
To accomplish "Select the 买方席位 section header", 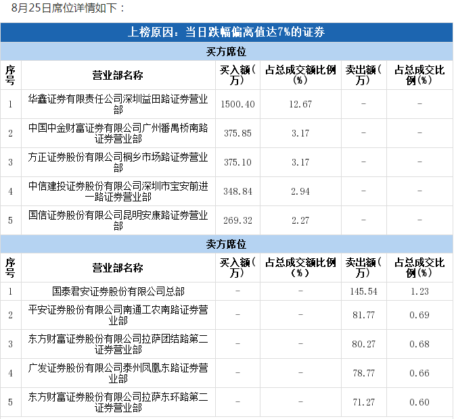I will tap(227, 51).
